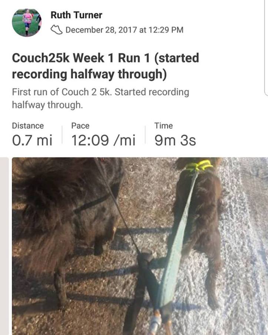This screenshot has width=268, height=335.
Task: Show the previous photo strip at left edge
Action: pyautogui.click(x=4, y=246)
